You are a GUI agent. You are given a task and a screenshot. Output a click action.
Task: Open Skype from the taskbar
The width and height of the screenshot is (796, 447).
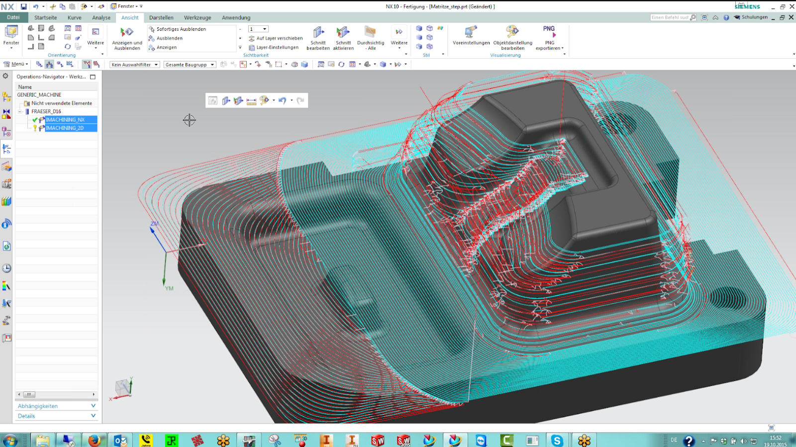pos(557,440)
